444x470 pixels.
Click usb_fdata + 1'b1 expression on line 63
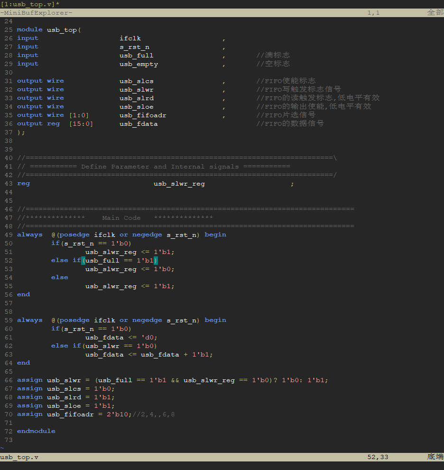[x=175, y=355]
